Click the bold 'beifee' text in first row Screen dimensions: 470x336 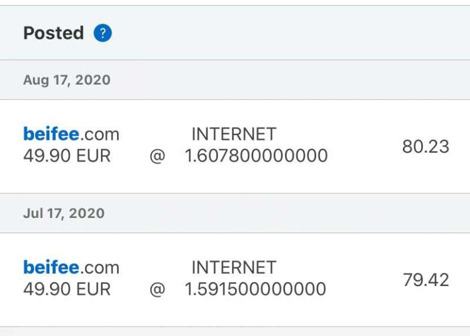click(x=51, y=134)
